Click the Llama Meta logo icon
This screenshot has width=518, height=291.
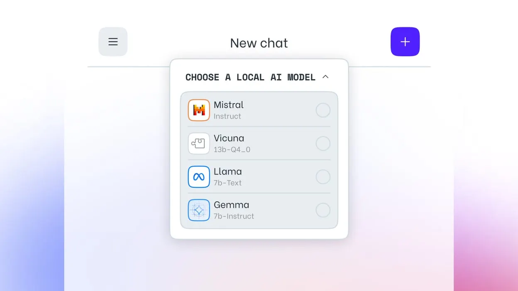point(199,177)
